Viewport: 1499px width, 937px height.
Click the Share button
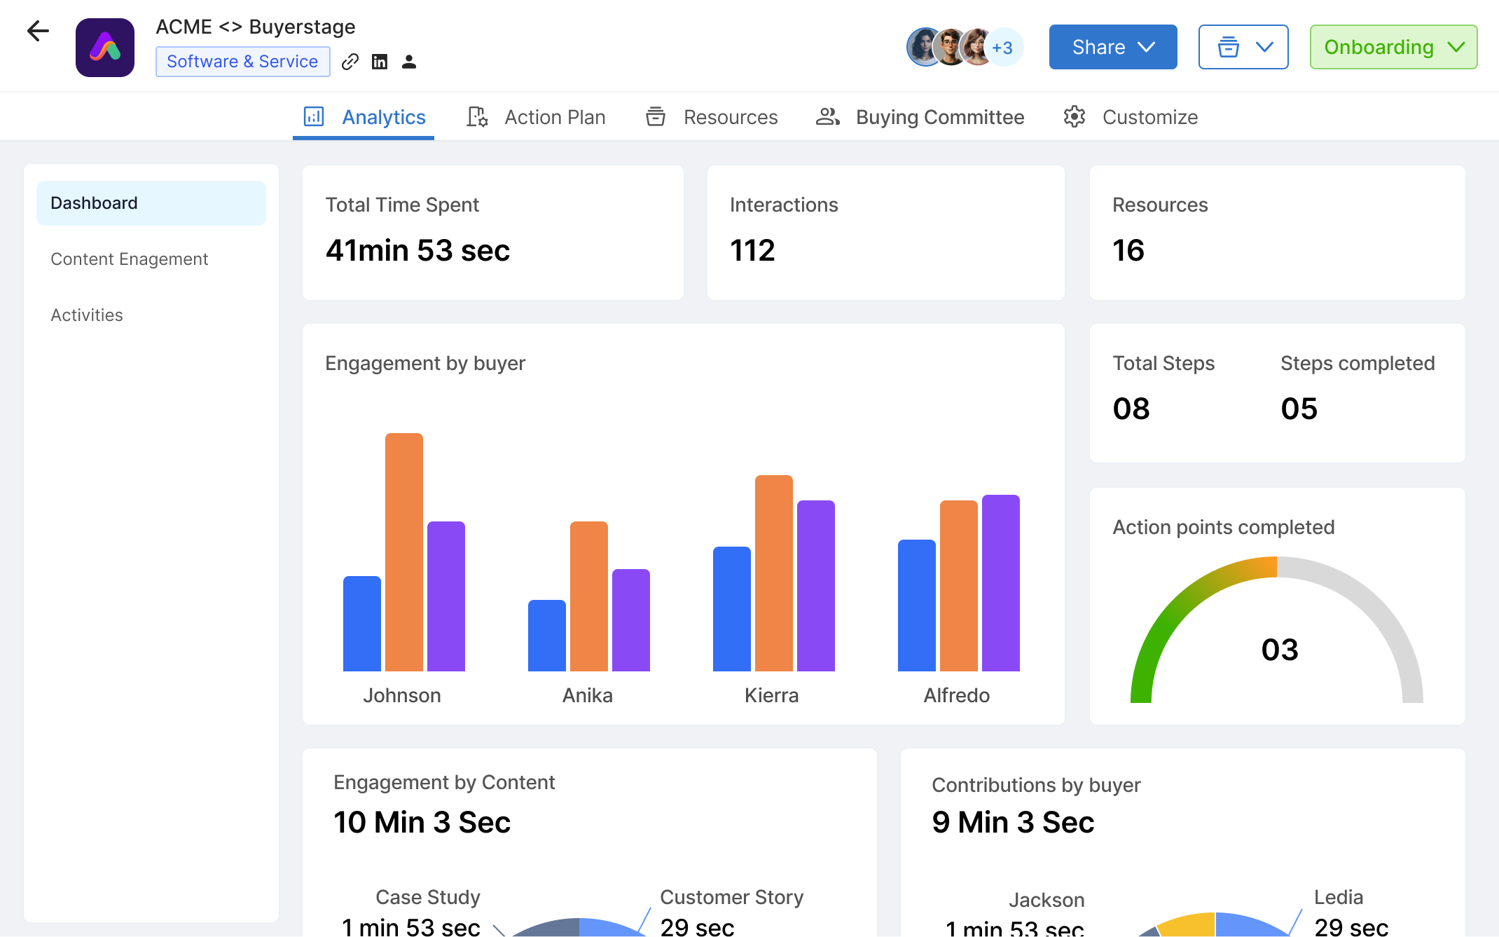coord(1098,47)
